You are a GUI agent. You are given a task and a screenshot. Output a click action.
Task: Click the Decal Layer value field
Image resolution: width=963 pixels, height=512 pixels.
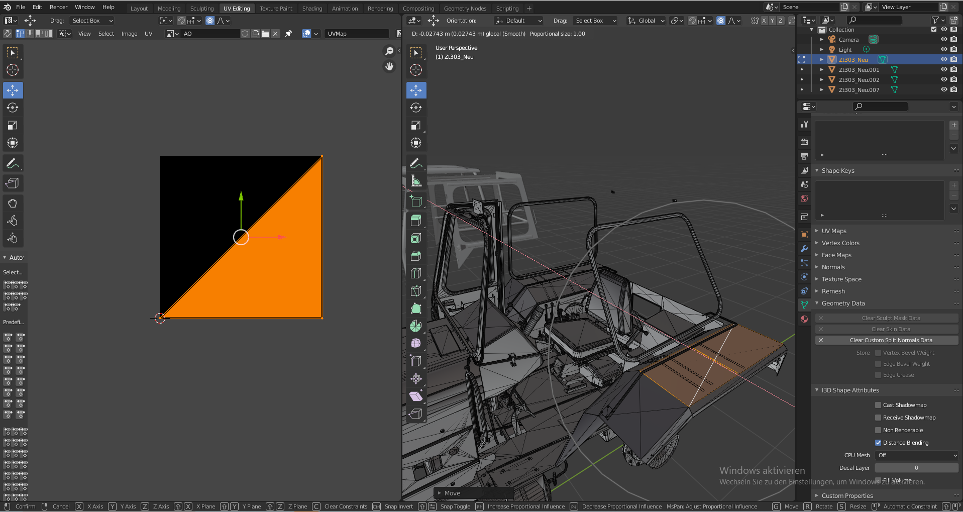point(916,468)
